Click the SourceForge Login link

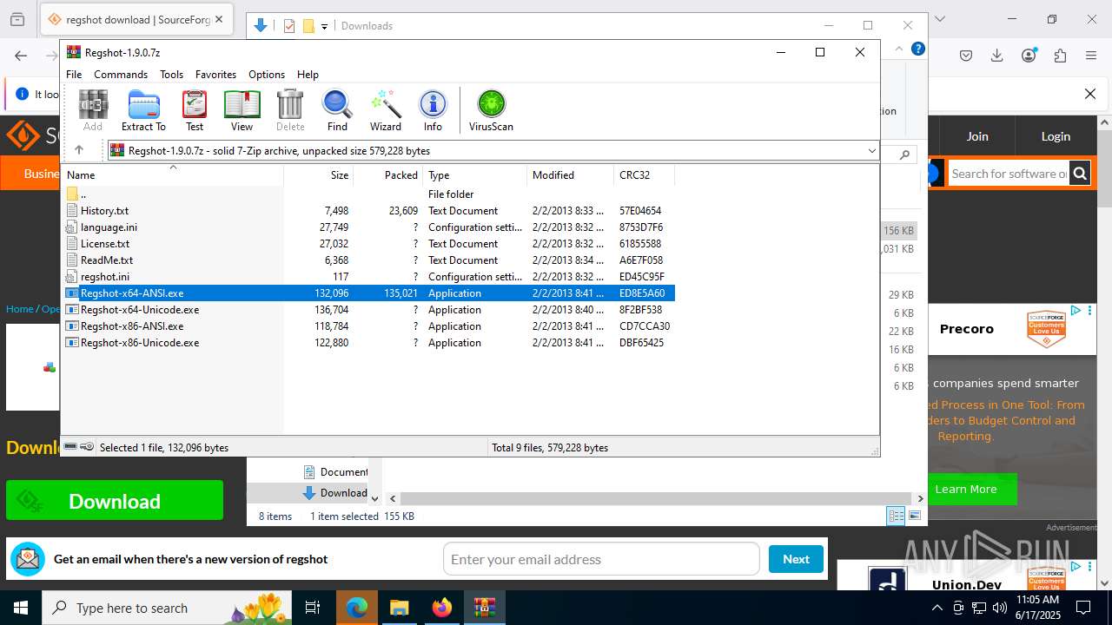pos(1056,136)
